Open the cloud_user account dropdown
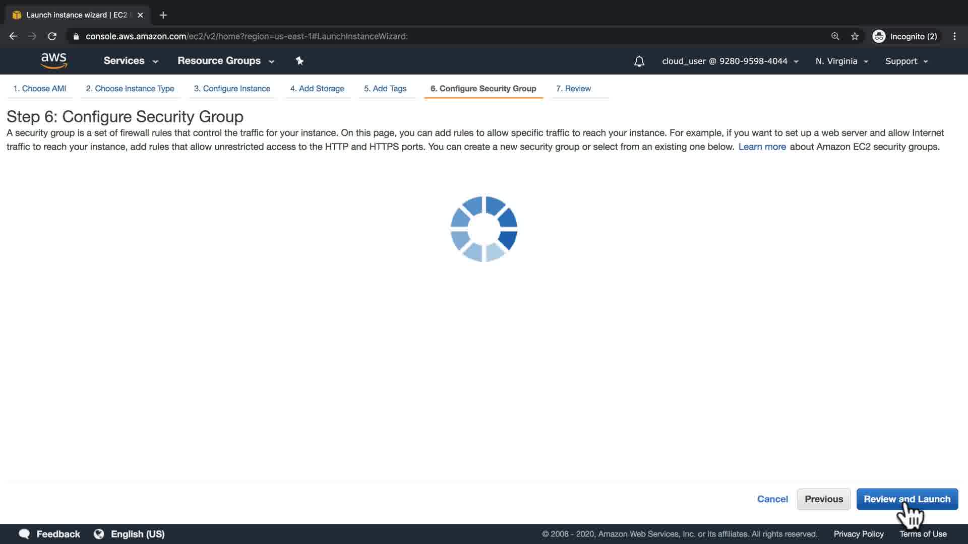This screenshot has width=968, height=544. [730, 61]
